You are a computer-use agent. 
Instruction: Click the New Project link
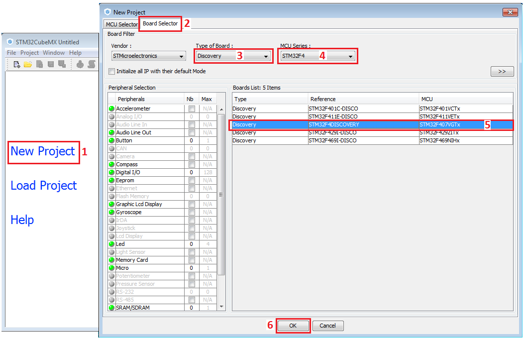pyautogui.click(x=43, y=151)
